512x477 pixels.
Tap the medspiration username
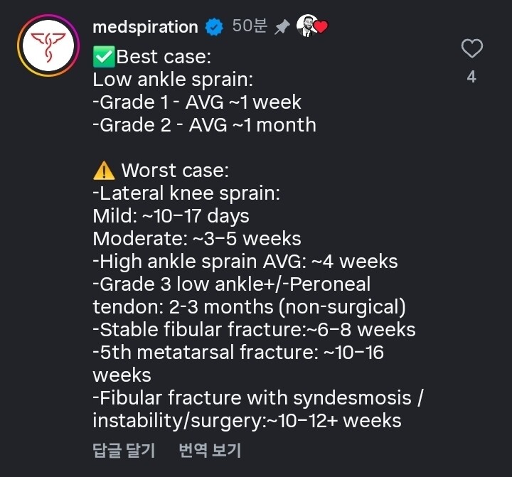click(x=145, y=28)
